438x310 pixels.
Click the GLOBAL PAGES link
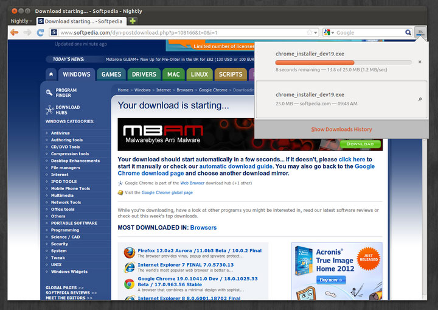pos(64,287)
